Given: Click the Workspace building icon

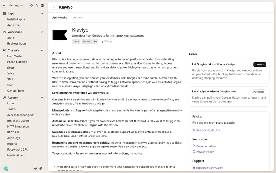Looking at the screenshot, I should 5,32.
